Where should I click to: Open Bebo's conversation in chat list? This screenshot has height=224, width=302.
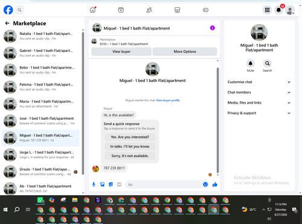pos(40,70)
